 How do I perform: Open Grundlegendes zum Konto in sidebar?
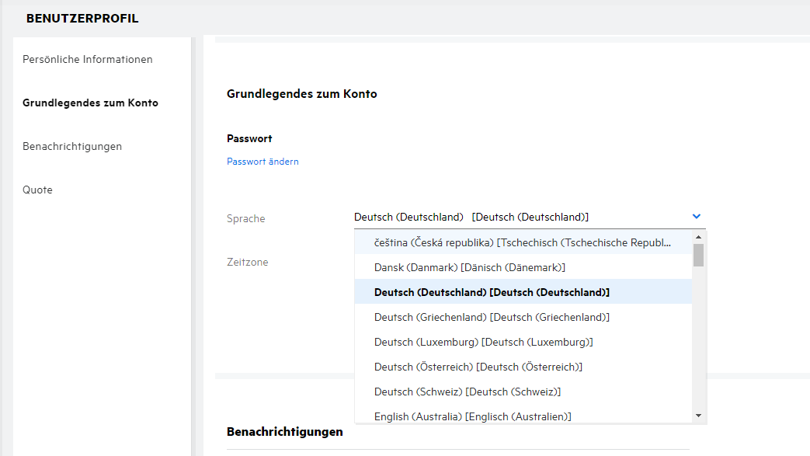90,103
